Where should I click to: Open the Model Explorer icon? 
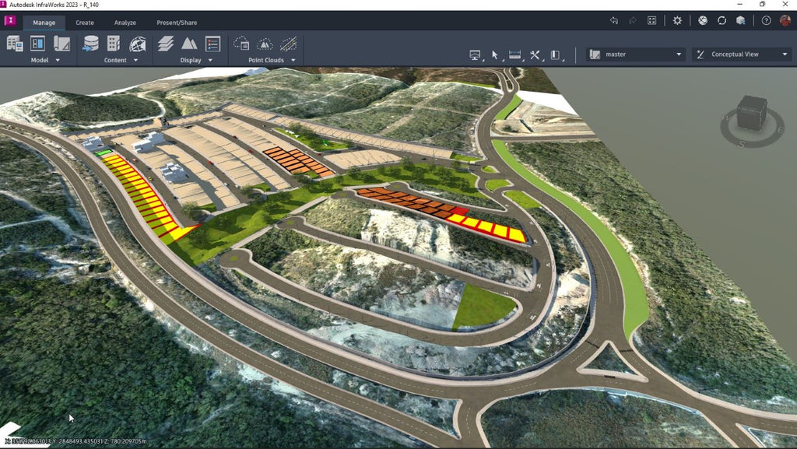[37, 44]
